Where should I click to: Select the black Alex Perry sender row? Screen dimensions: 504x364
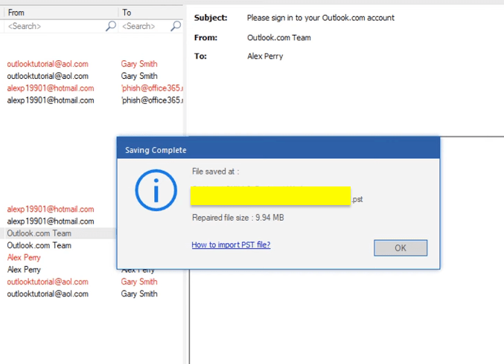pyautogui.click(x=24, y=270)
